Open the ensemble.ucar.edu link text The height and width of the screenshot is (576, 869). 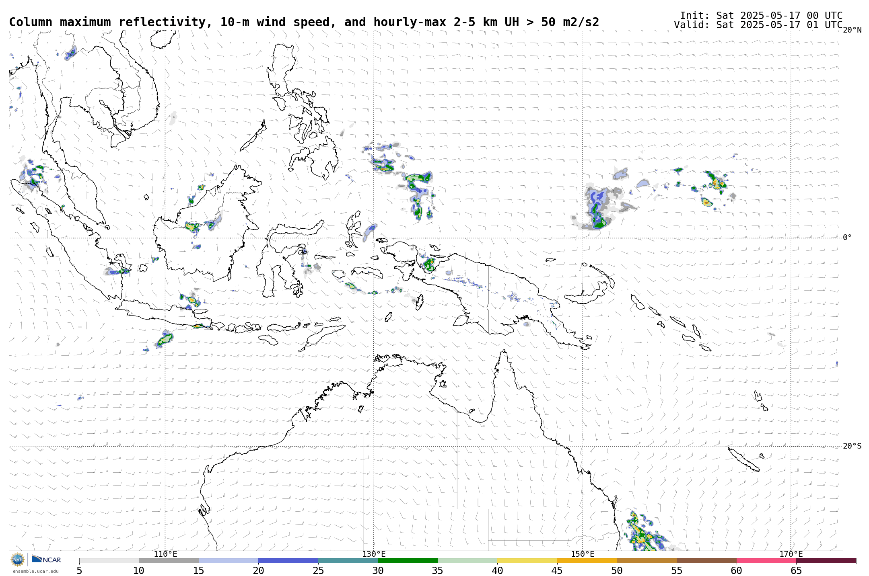pos(36,571)
